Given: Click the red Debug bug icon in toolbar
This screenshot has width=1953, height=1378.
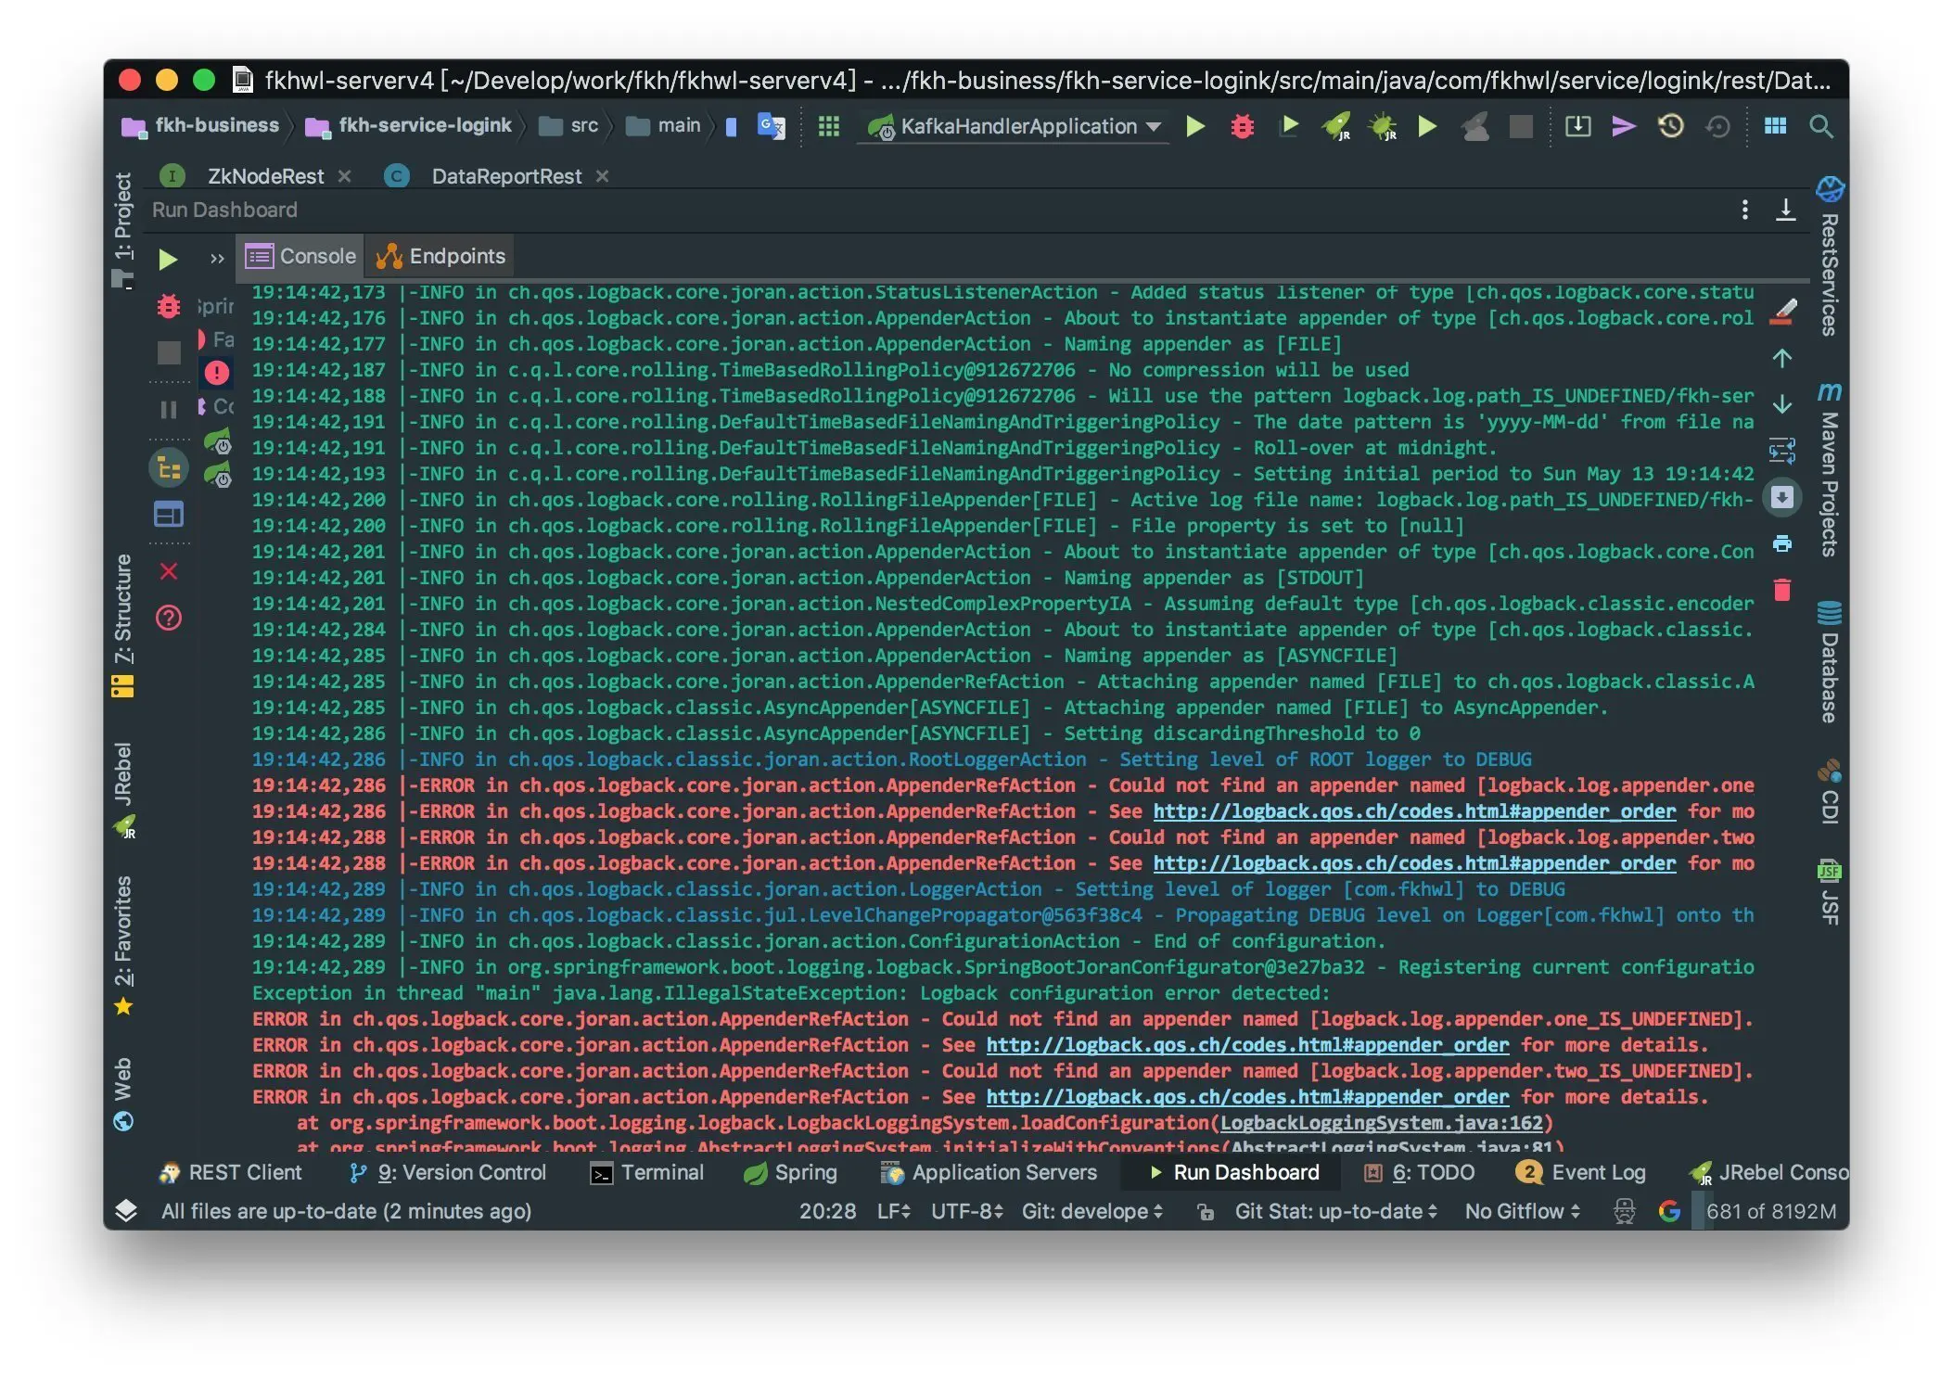Looking at the screenshot, I should pos(1242,126).
